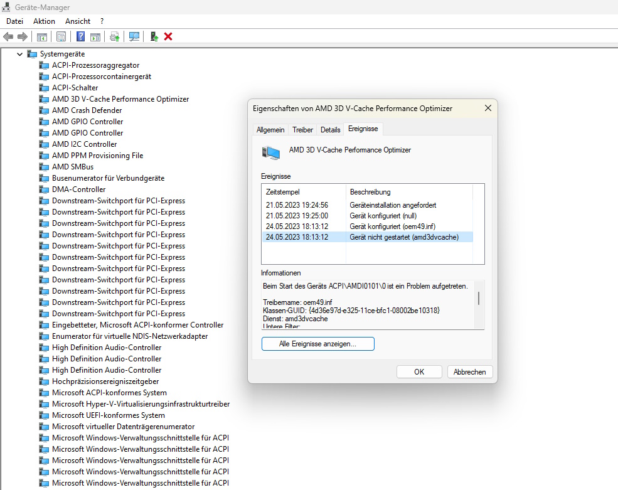Click the Geräte-Manager title bar icon
Screen dimensions: 618x490
click(x=6, y=7)
